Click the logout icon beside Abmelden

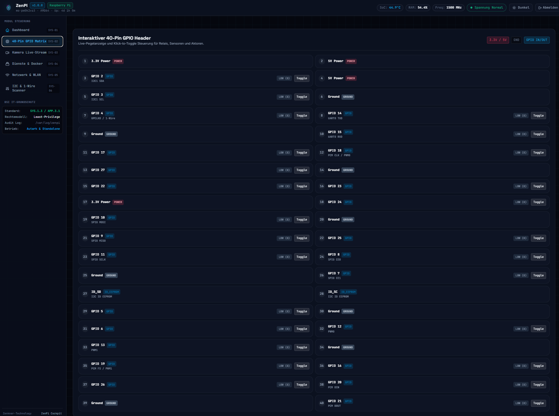coord(540,8)
